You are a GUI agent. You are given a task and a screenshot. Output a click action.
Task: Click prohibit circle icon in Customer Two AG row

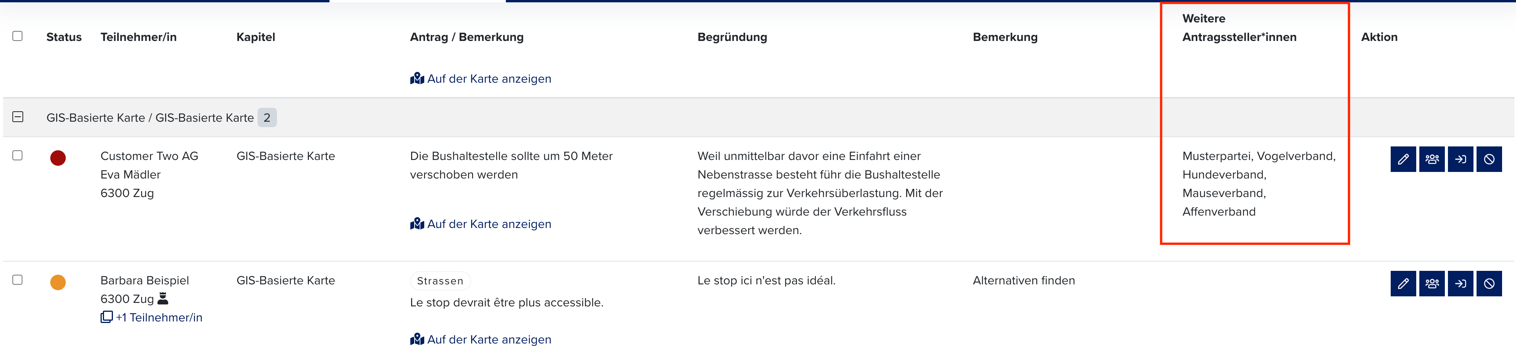click(1489, 159)
